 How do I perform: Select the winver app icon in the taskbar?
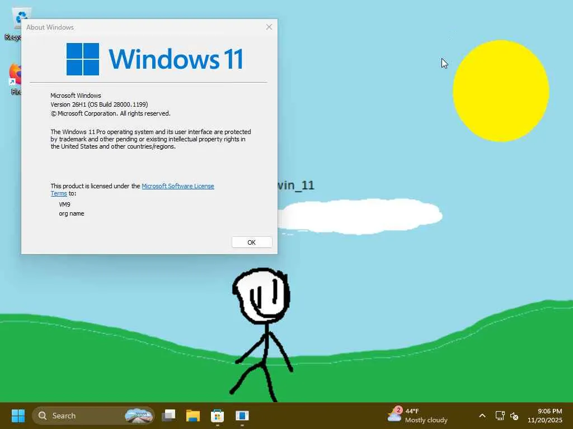pyautogui.click(x=242, y=416)
